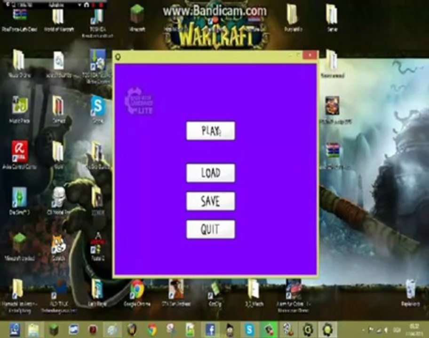Click the active Game Maker gear taskbar icon

[327, 330]
